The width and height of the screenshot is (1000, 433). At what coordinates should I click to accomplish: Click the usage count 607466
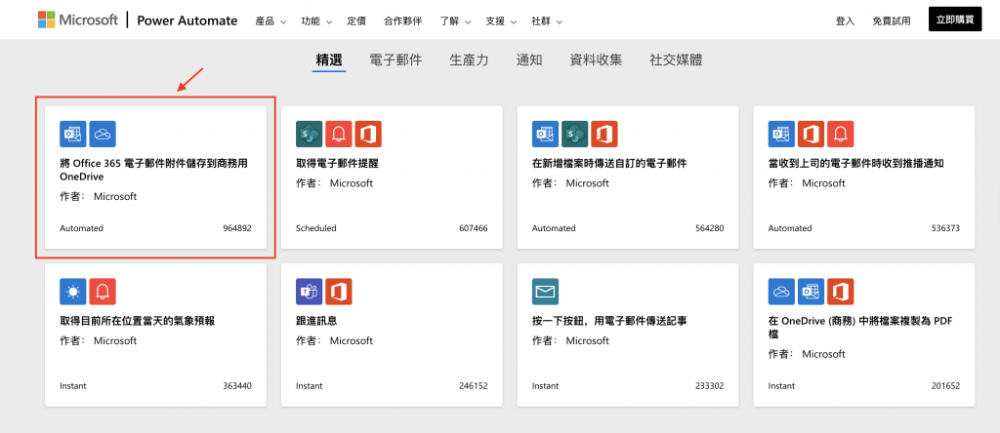(x=474, y=228)
